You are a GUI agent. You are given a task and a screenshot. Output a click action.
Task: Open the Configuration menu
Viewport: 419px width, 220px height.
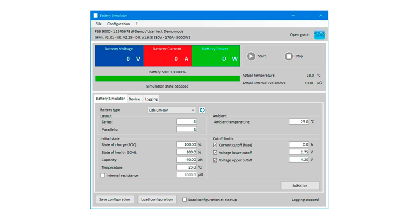click(x=119, y=24)
